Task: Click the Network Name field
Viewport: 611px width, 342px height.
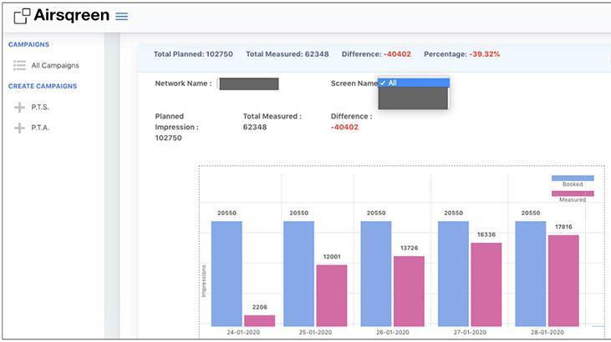Action: point(248,83)
